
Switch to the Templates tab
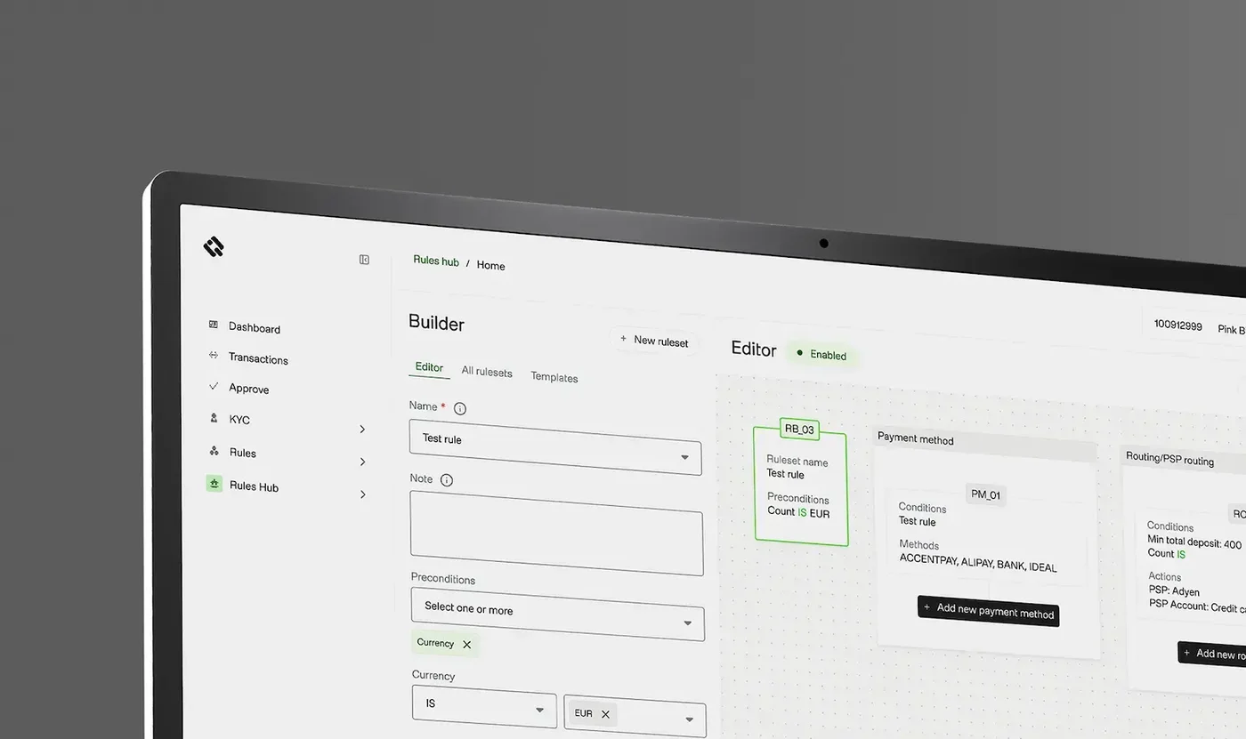(554, 377)
